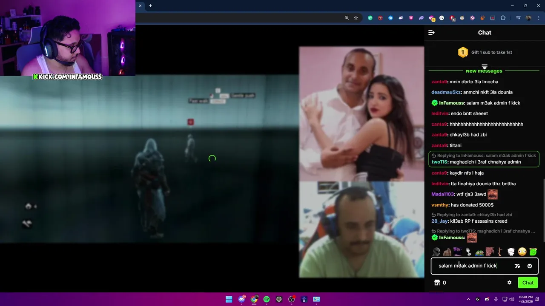Viewport: 545px width, 306px height.
Task: Open Discord from the taskbar
Action: (x=242, y=299)
